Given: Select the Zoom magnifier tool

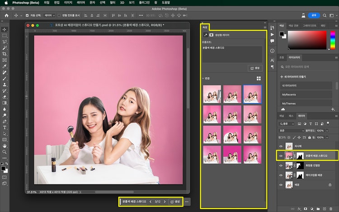Looking at the screenshot, I should tap(5, 152).
